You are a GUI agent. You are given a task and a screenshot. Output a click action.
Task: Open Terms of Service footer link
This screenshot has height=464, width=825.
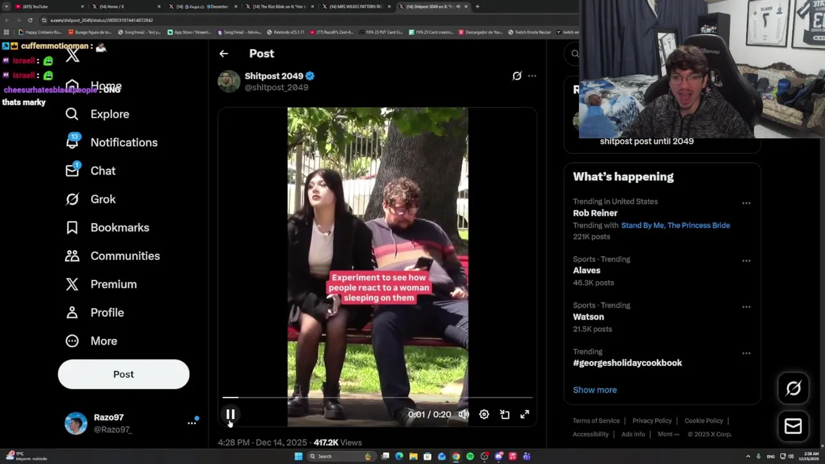pyautogui.click(x=596, y=421)
